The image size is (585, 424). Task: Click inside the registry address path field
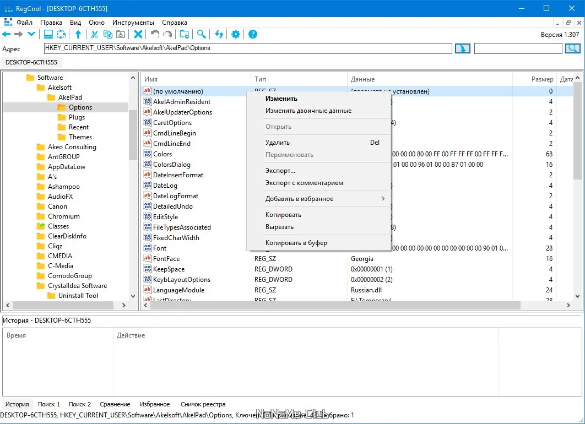248,48
